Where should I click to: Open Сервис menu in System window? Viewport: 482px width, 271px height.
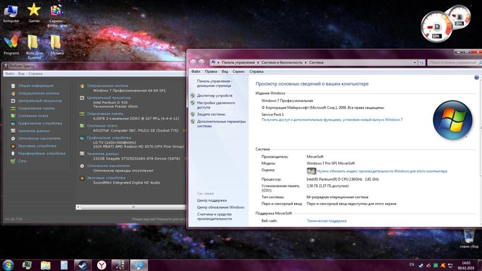tap(239, 72)
